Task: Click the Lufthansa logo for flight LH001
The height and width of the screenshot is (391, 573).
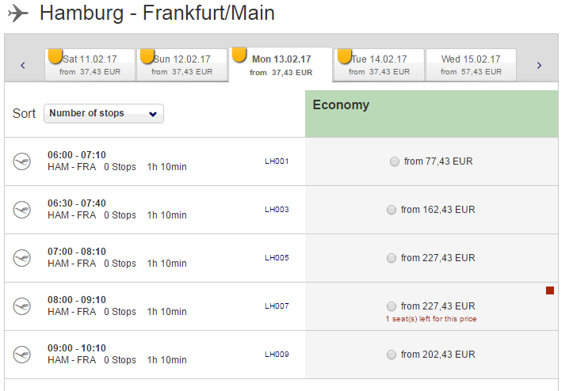Action: tap(22, 161)
